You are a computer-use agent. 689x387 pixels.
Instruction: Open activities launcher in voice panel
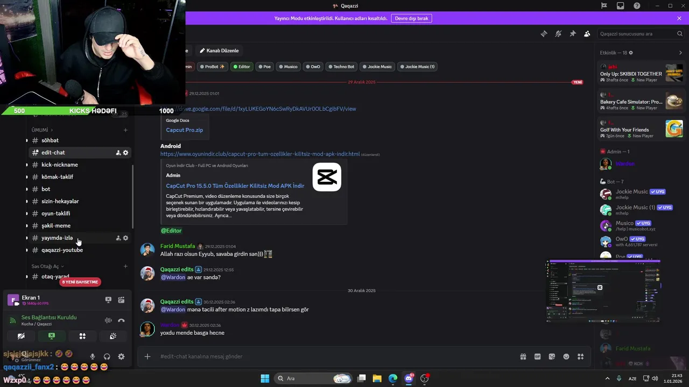point(82,336)
